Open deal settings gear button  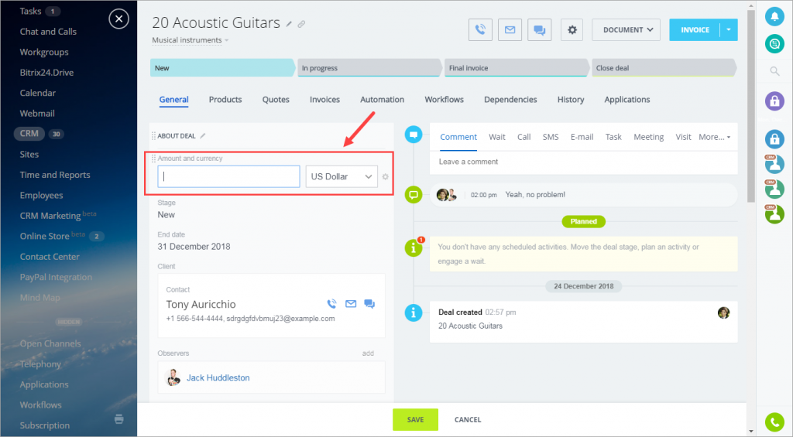coord(572,30)
